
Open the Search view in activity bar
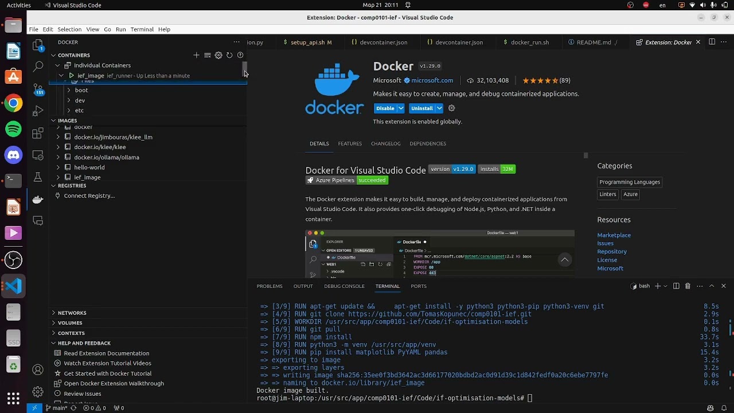[x=38, y=67]
